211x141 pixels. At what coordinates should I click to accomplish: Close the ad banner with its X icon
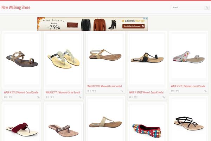point(147,18)
